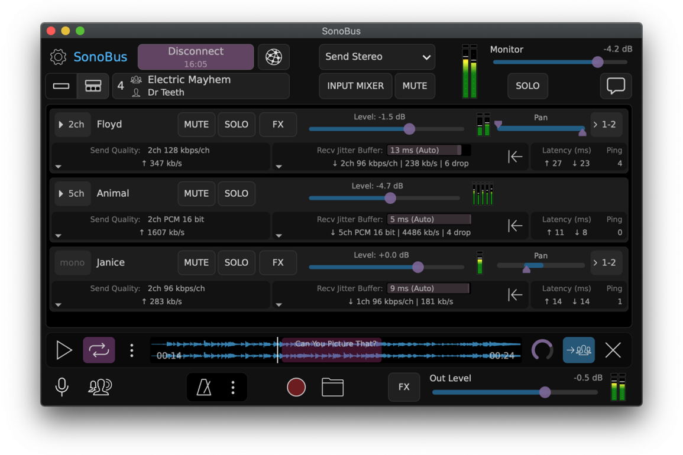683x455 pixels.
Task: Click the Monitor level slider
Action: pyautogui.click(x=559, y=62)
